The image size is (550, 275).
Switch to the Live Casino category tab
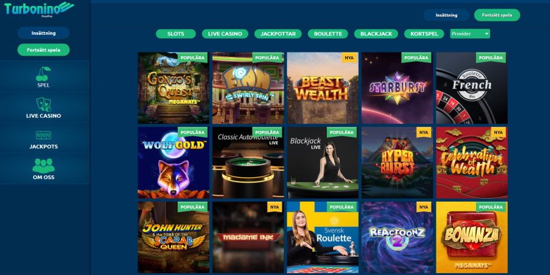(225, 34)
